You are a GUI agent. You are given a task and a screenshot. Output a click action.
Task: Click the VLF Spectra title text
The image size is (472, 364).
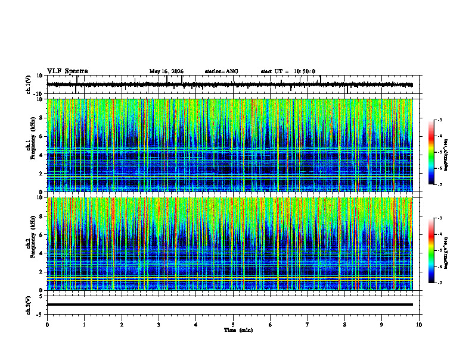pos(67,71)
